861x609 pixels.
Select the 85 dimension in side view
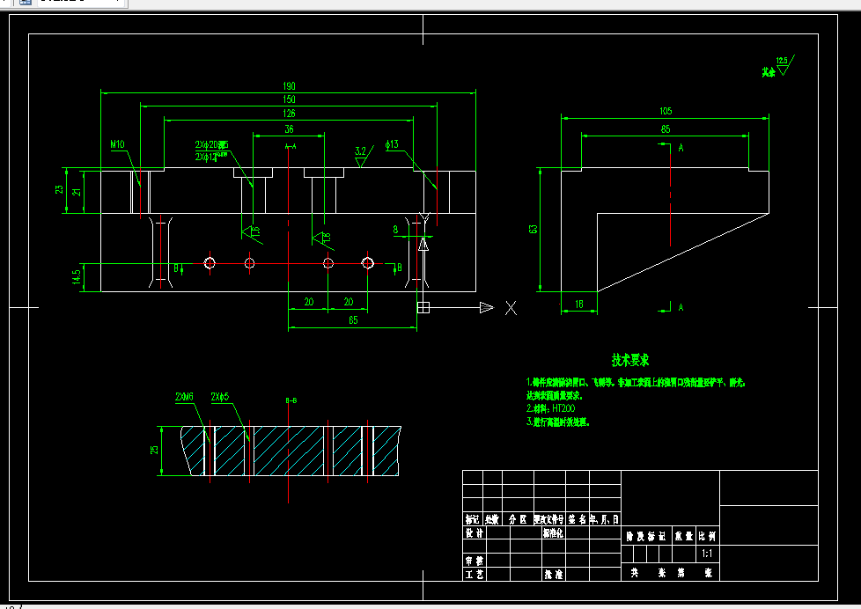point(666,129)
